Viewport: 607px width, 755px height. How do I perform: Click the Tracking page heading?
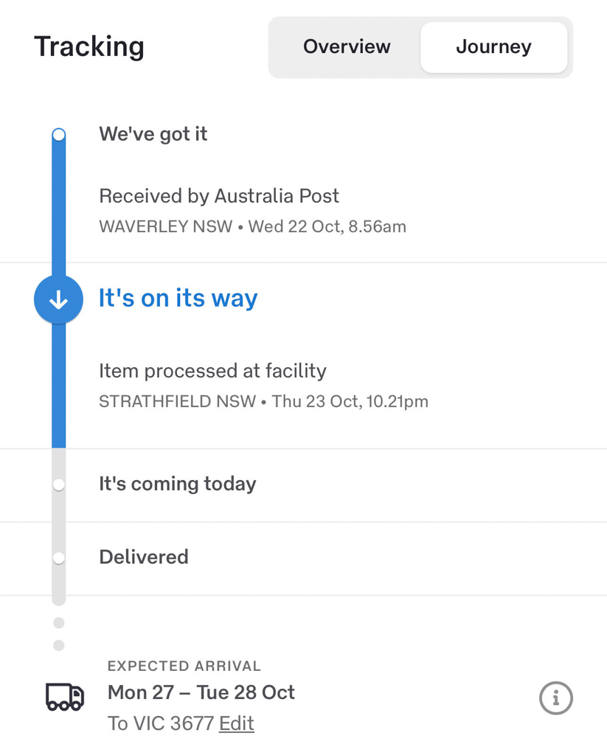[x=89, y=47]
